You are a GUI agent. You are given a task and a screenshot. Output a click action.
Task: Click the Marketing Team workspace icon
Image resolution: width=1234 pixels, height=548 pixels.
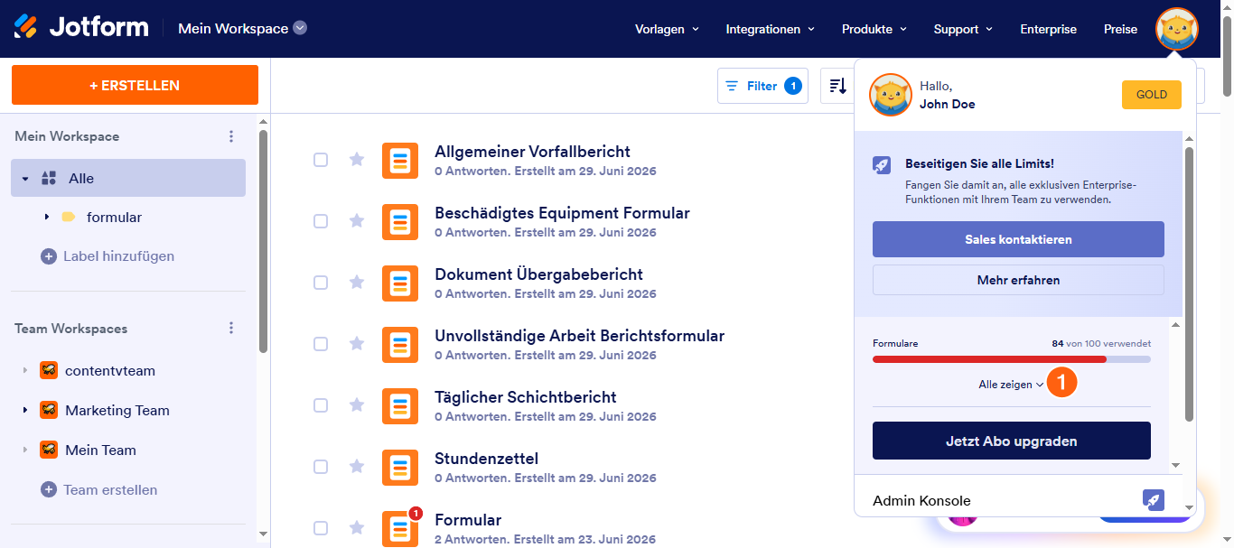coord(49,410)
